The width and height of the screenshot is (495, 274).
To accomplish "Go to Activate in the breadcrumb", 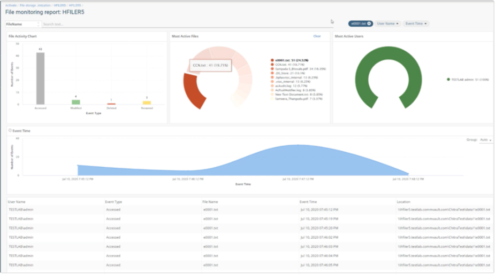I will pyautogui.click(x=11, y=5).
